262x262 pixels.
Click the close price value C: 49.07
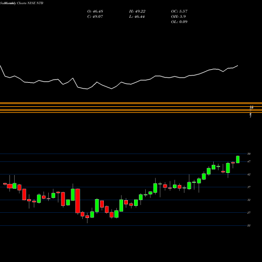click(95, 17)
